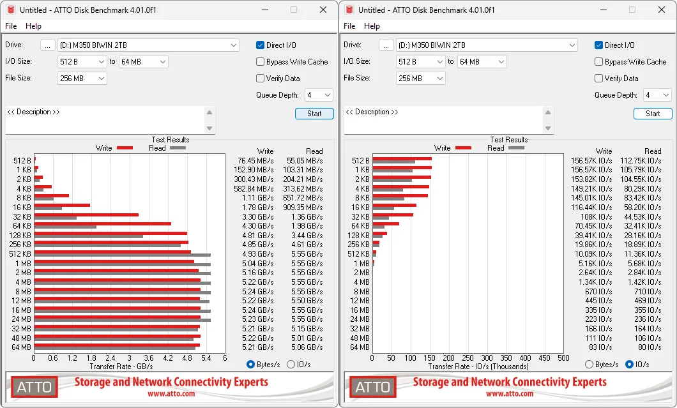Image resolution: width=677 pixels, height=408 pixels.
Task: Minimize the right ATTO Disk Benchmark window
Action: click(x=604, y=10)
